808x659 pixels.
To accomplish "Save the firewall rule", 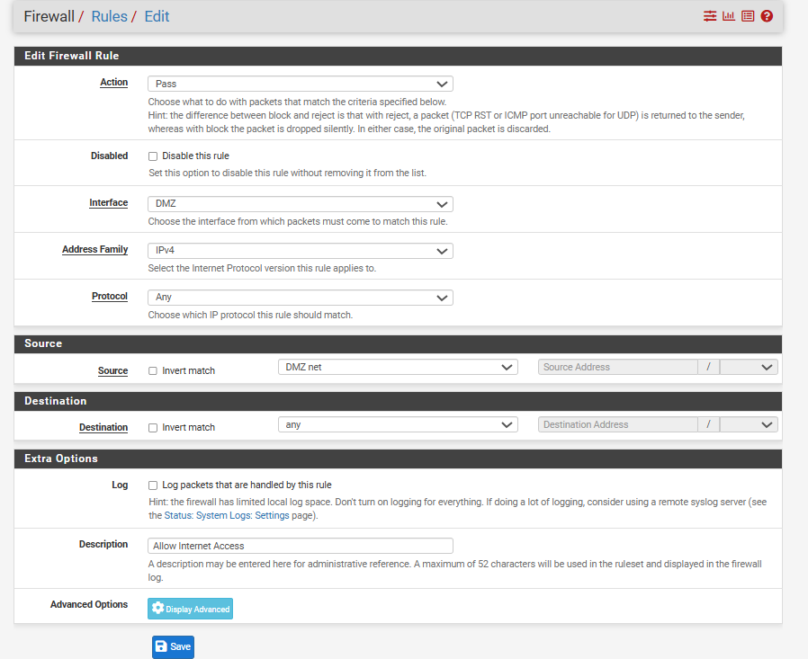I will (x=173, y=646).
